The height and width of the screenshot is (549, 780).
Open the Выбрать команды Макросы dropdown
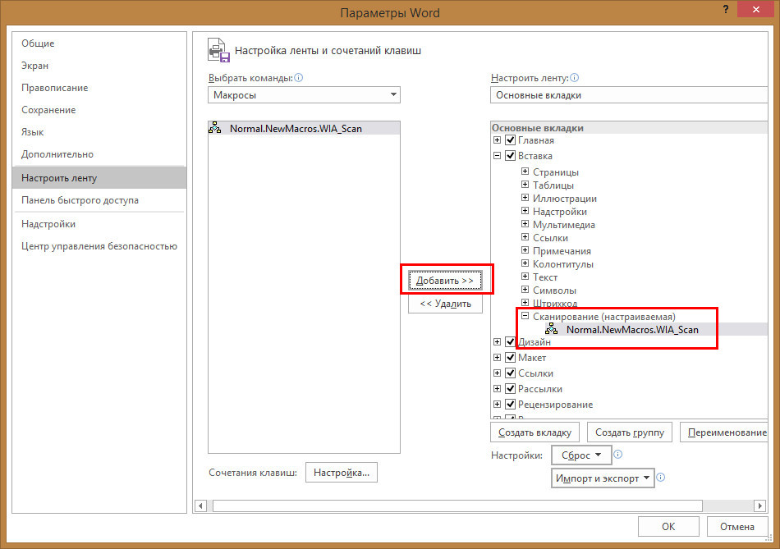304,95
